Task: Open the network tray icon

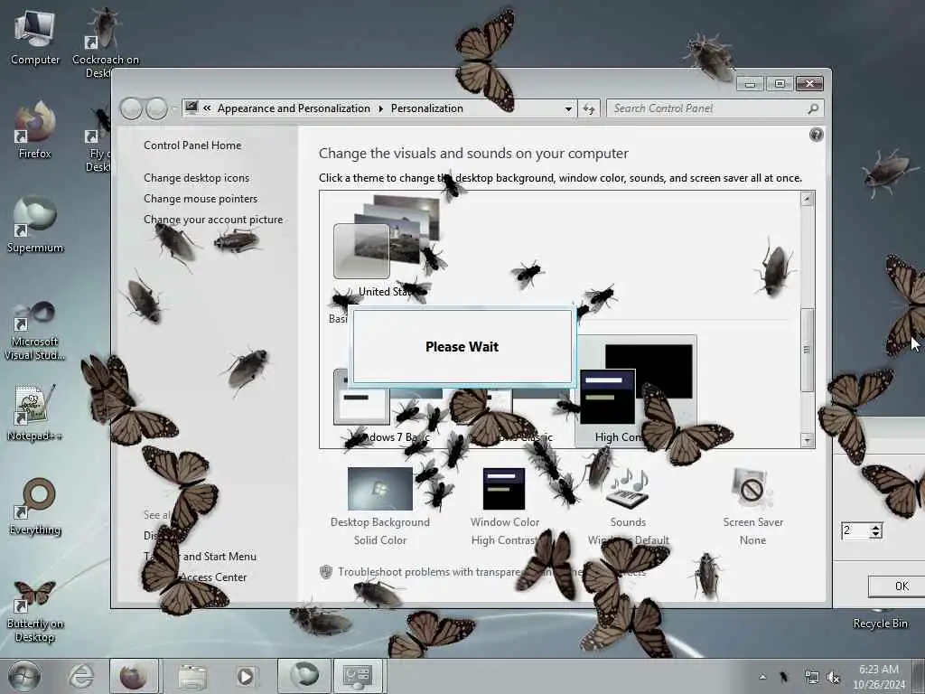Action: click(811, 677)
